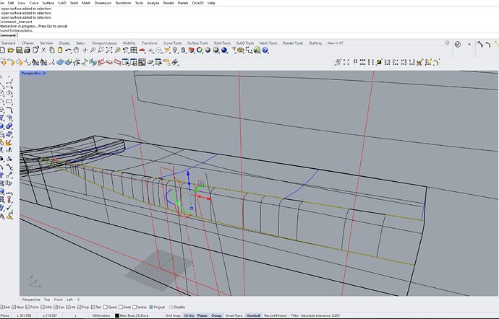The image size is (499, 319).
Task: Toggle Gumball in the status bar
Action: pos(253,315)
